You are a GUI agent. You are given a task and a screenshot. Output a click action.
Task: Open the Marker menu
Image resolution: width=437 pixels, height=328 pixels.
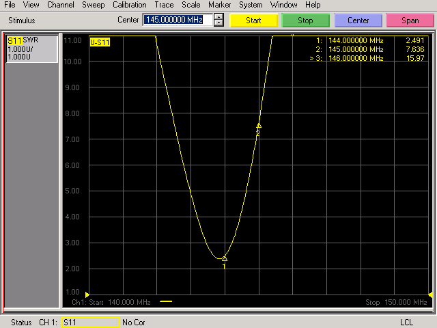pyautogui.click(x=219, y=5)
